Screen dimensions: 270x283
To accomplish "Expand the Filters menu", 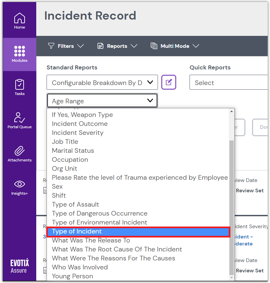I will 66,46.
